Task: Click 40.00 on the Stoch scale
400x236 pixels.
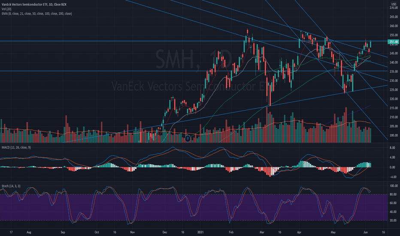Action: point(393,212)
